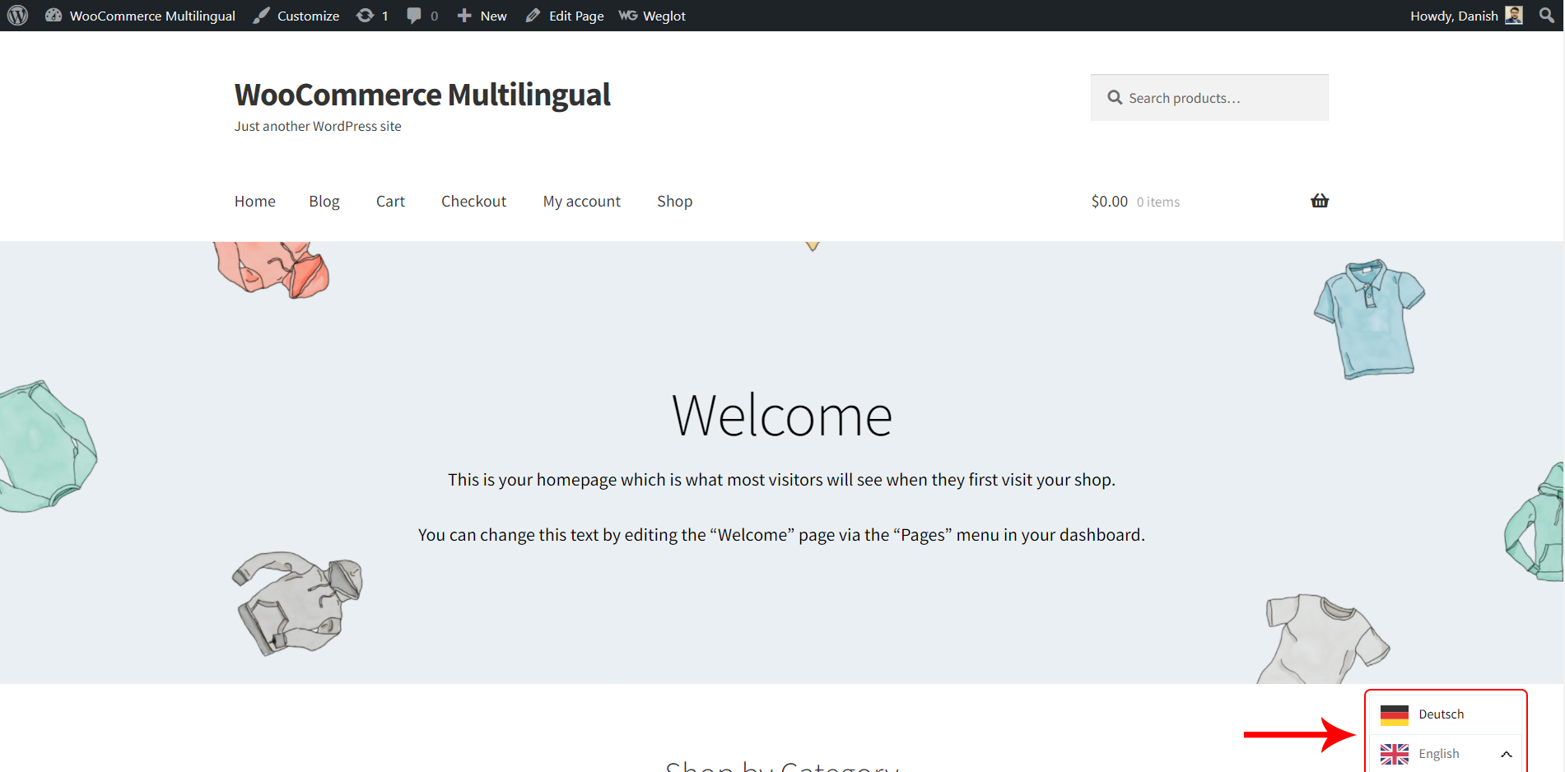Open the New content menu

click(482, 16)
